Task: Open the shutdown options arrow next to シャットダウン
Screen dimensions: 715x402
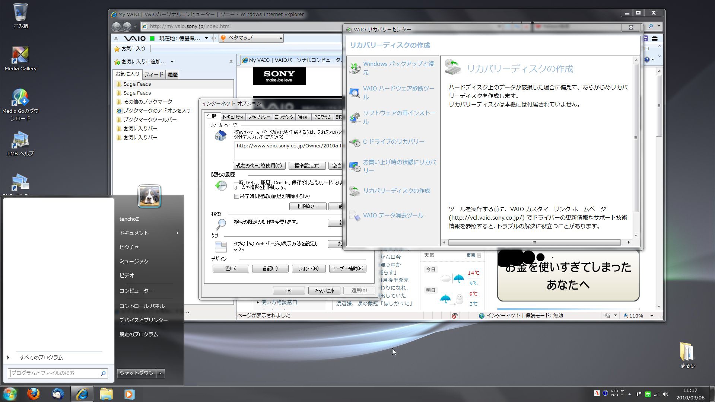Action: (161, 373)
